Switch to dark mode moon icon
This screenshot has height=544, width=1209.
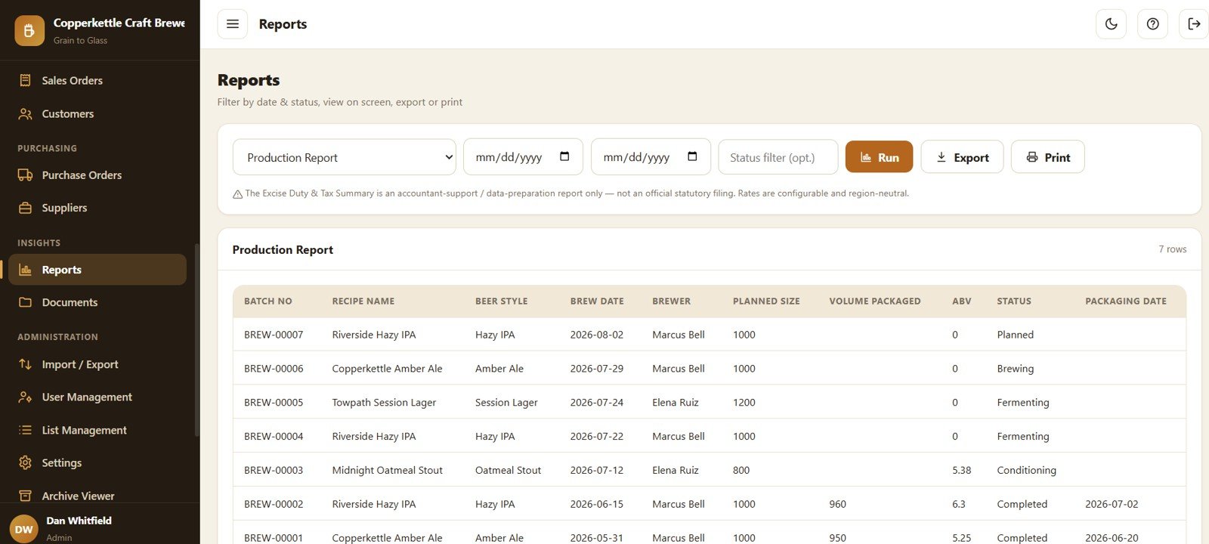pos(1111,24)
